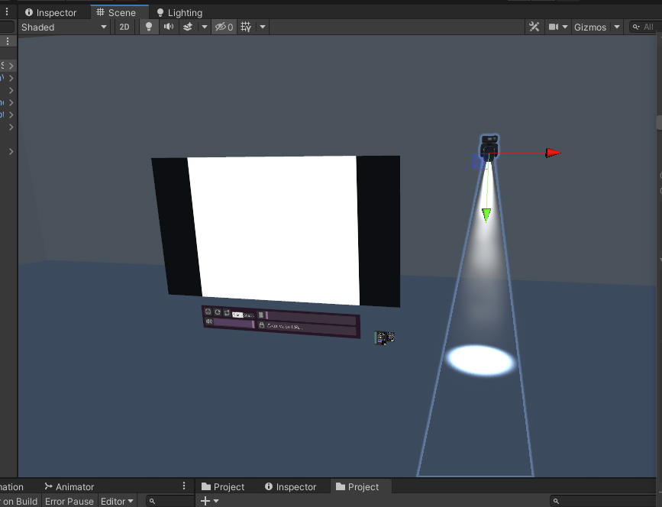Open the first hierarchy row's chevron
Viewport: 662px width, 507px height.
(11, 66)
